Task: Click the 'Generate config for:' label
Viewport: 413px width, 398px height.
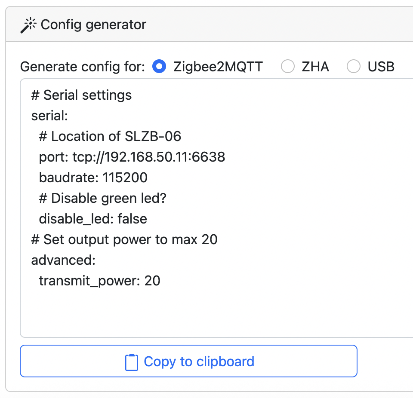Action: 83,67
